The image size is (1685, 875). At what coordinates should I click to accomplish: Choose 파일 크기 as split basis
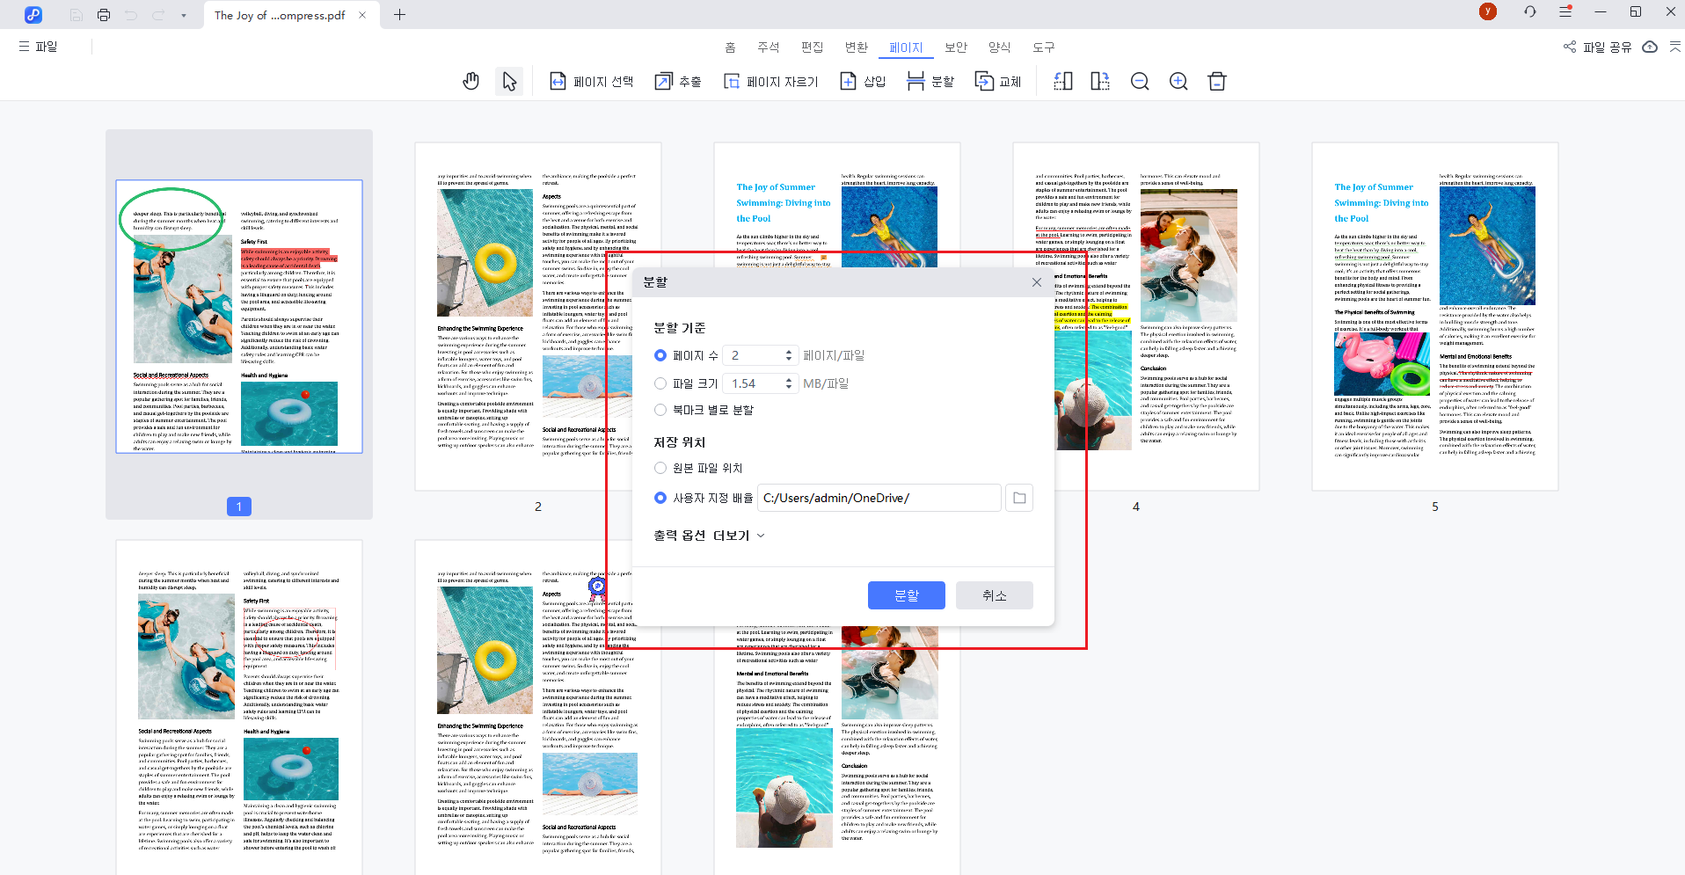click(660, 383)
